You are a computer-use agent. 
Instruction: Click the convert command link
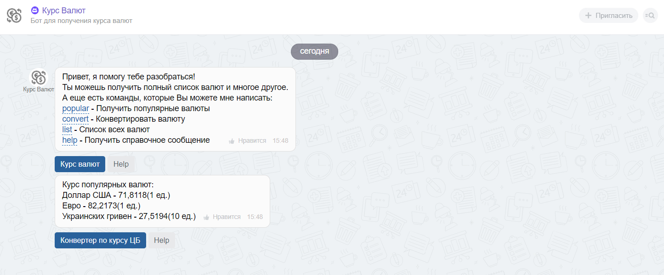click(x=75, y=119)
